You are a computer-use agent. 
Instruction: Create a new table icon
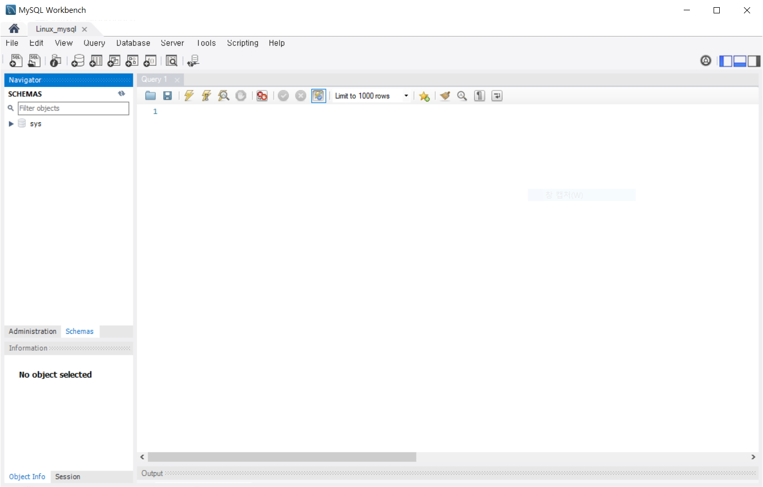pyautogui.click(x=96, y=61)
